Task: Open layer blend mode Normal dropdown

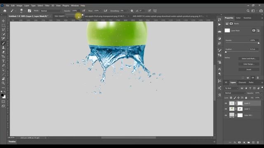Action: 235,93
